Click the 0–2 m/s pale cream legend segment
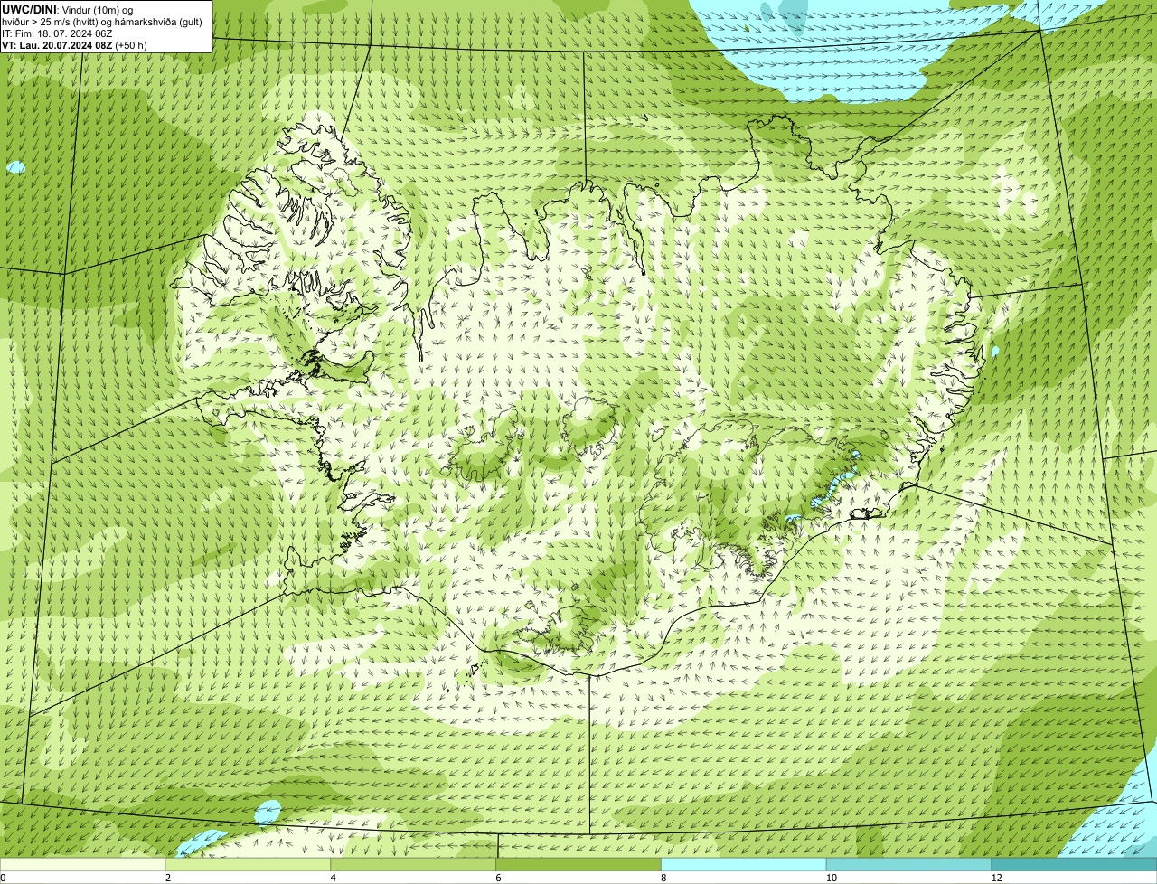 83,865
